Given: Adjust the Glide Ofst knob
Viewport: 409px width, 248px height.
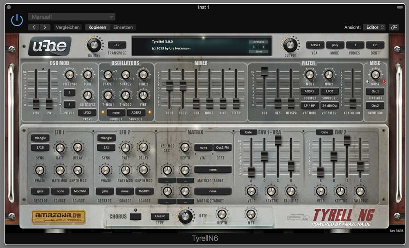Looking at the screenshot, I should 88,95.
